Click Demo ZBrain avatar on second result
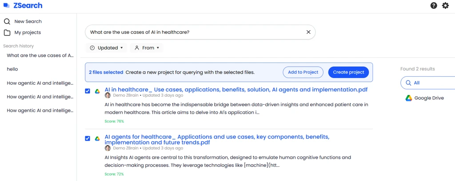 [x=108, y=148]
